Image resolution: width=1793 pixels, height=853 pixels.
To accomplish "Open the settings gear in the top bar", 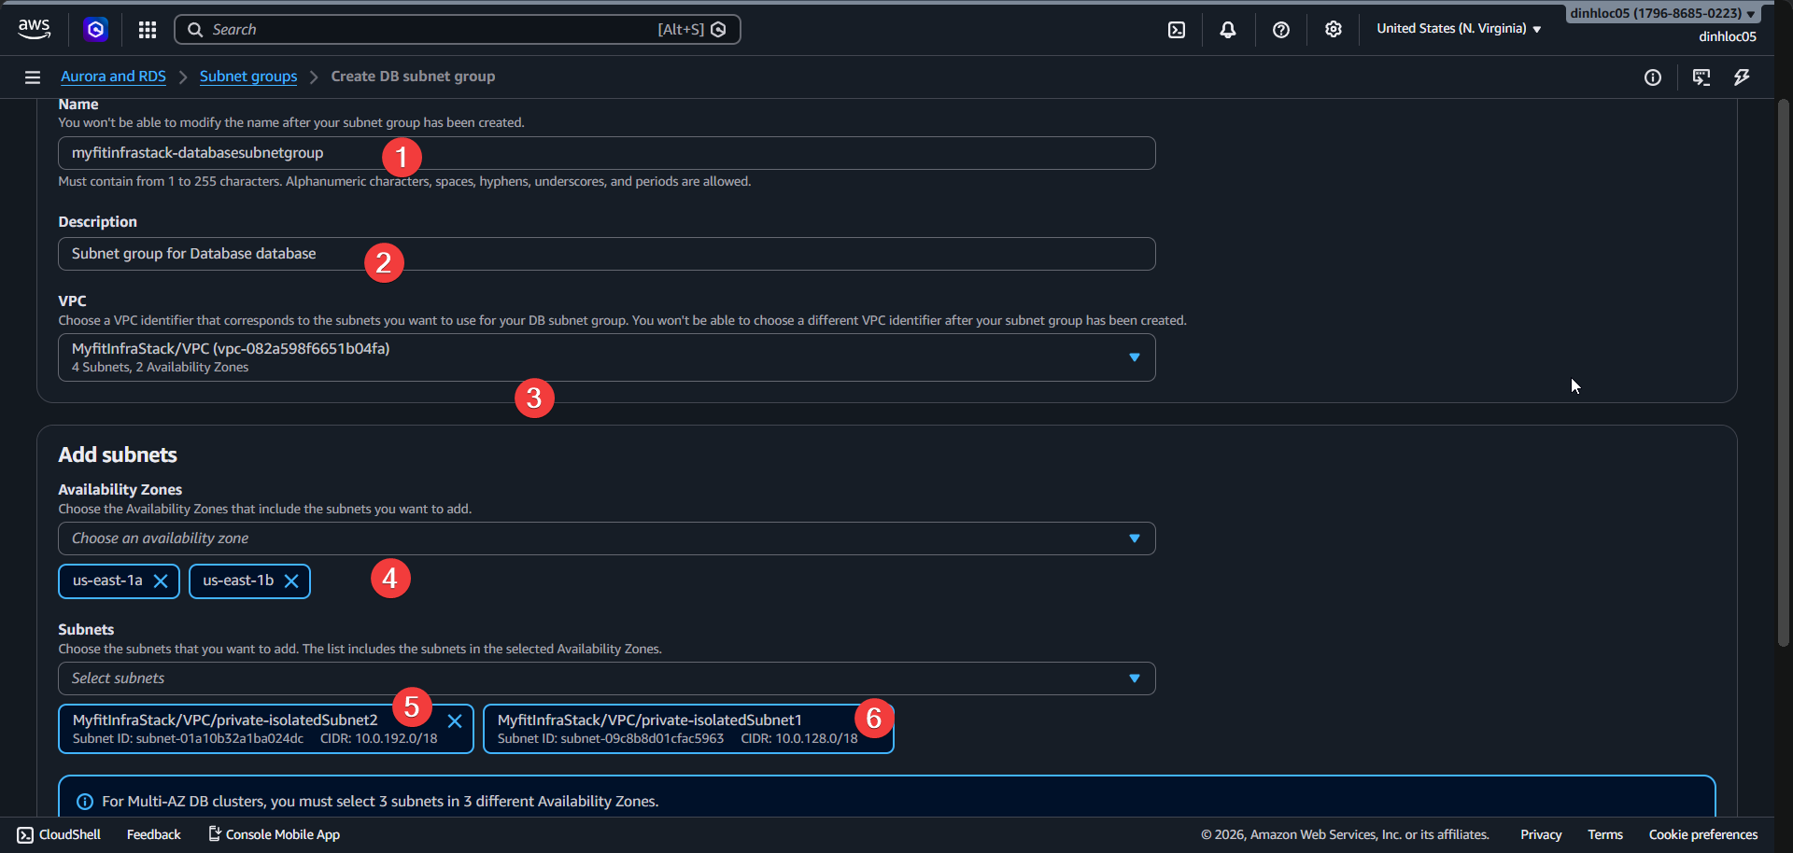I will [1333, 29].
